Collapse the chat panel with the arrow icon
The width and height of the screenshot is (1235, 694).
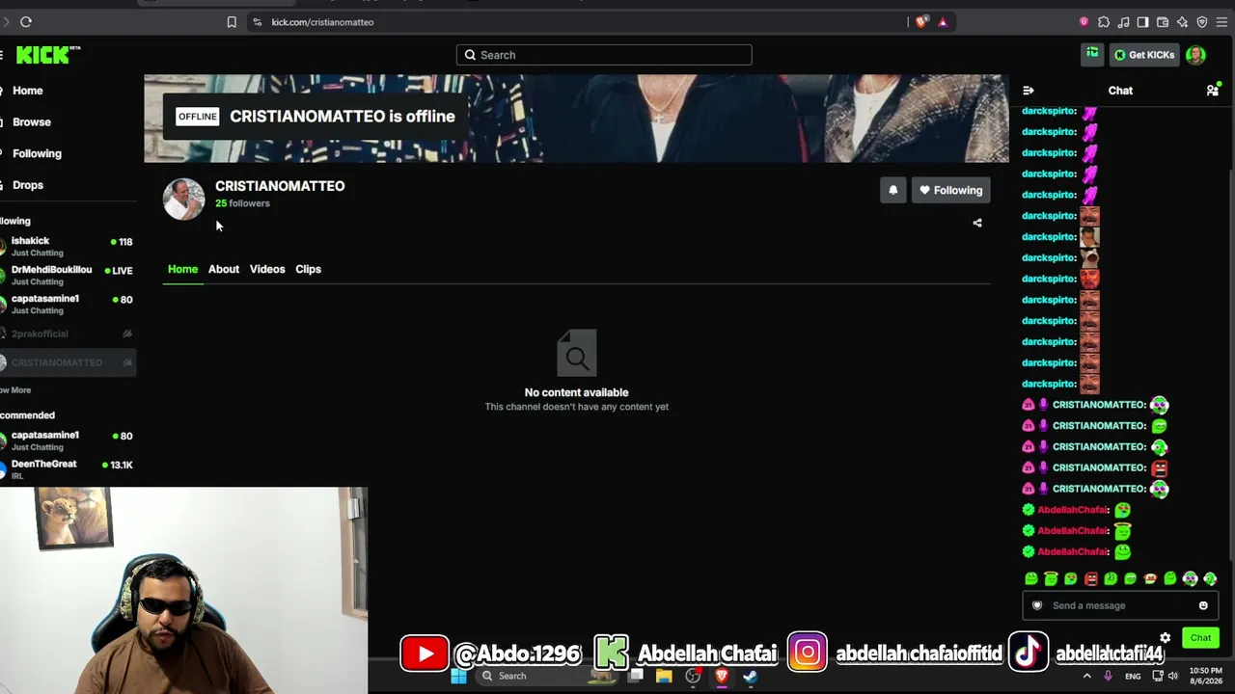click(1029, 91)
